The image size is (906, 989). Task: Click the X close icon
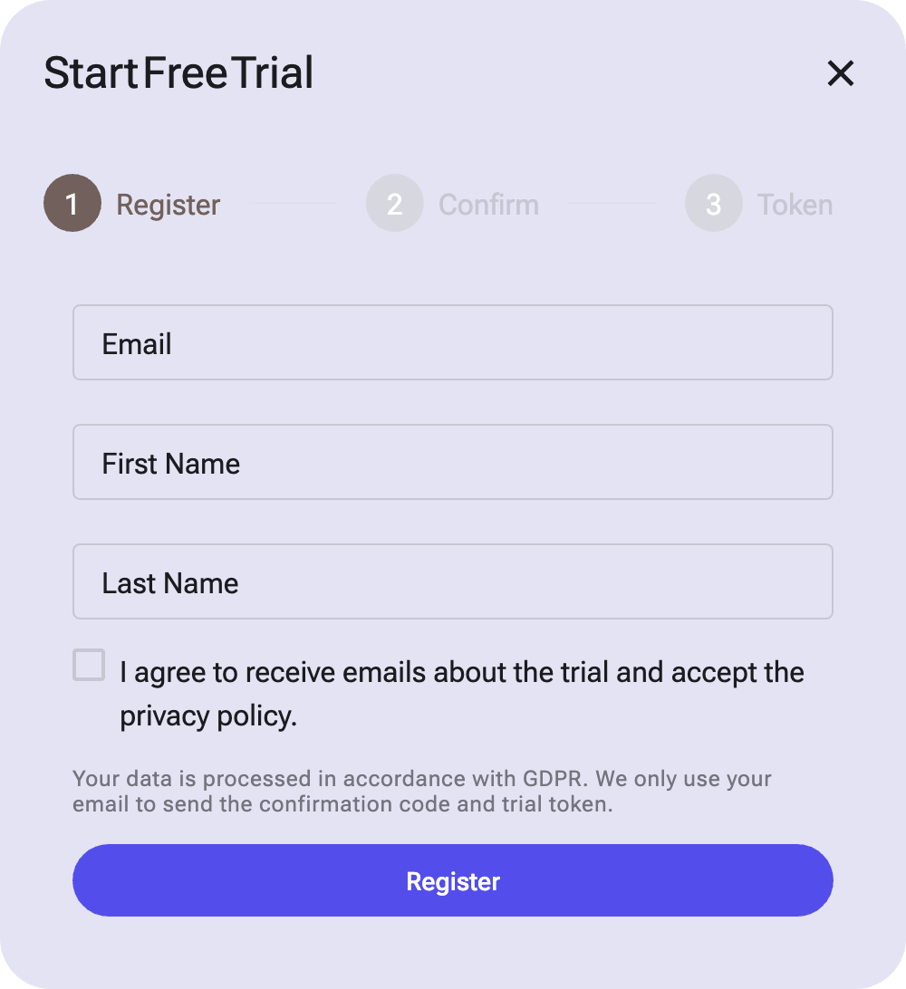point(840,74)
